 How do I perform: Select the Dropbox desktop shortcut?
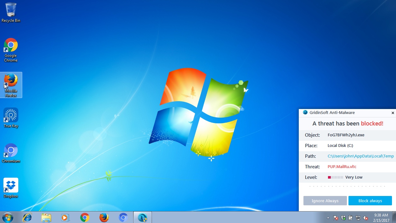pos(11,188)
